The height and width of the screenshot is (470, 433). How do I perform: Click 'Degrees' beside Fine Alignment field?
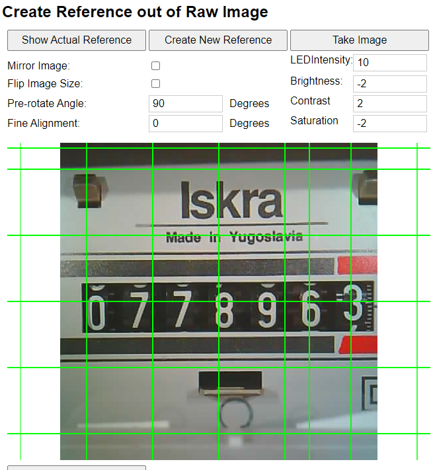[249, 123]
